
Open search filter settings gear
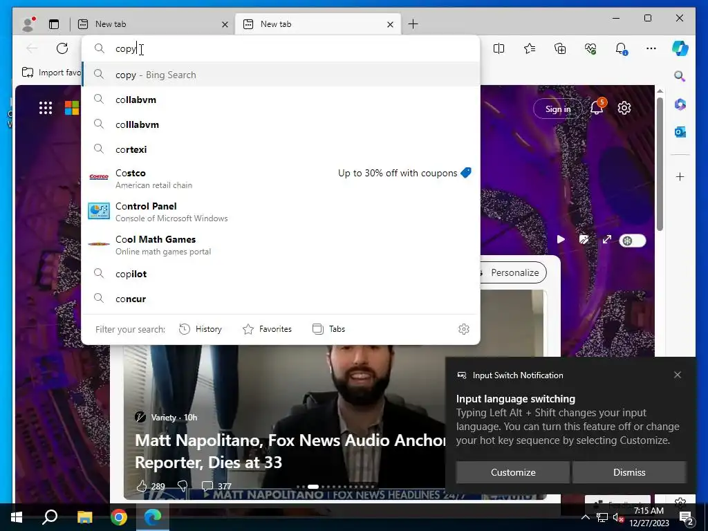[464, 329]
